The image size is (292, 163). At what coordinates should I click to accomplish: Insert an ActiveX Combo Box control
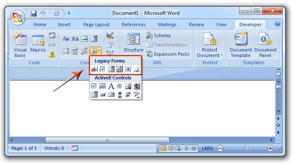pos(94,95)
